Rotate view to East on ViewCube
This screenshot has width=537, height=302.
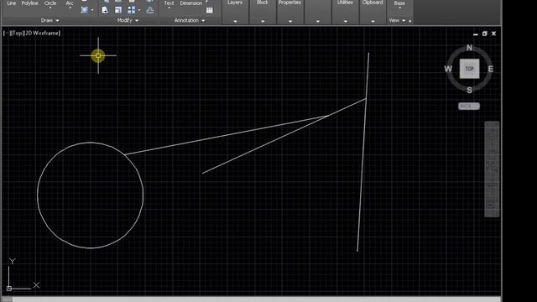coord(490,69)
